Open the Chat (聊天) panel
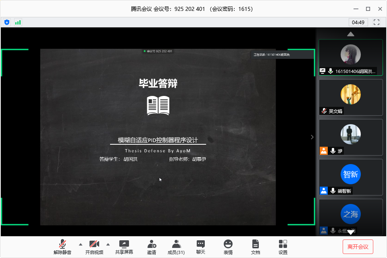This screenshot has height=258, width=387. coord(201,247)
